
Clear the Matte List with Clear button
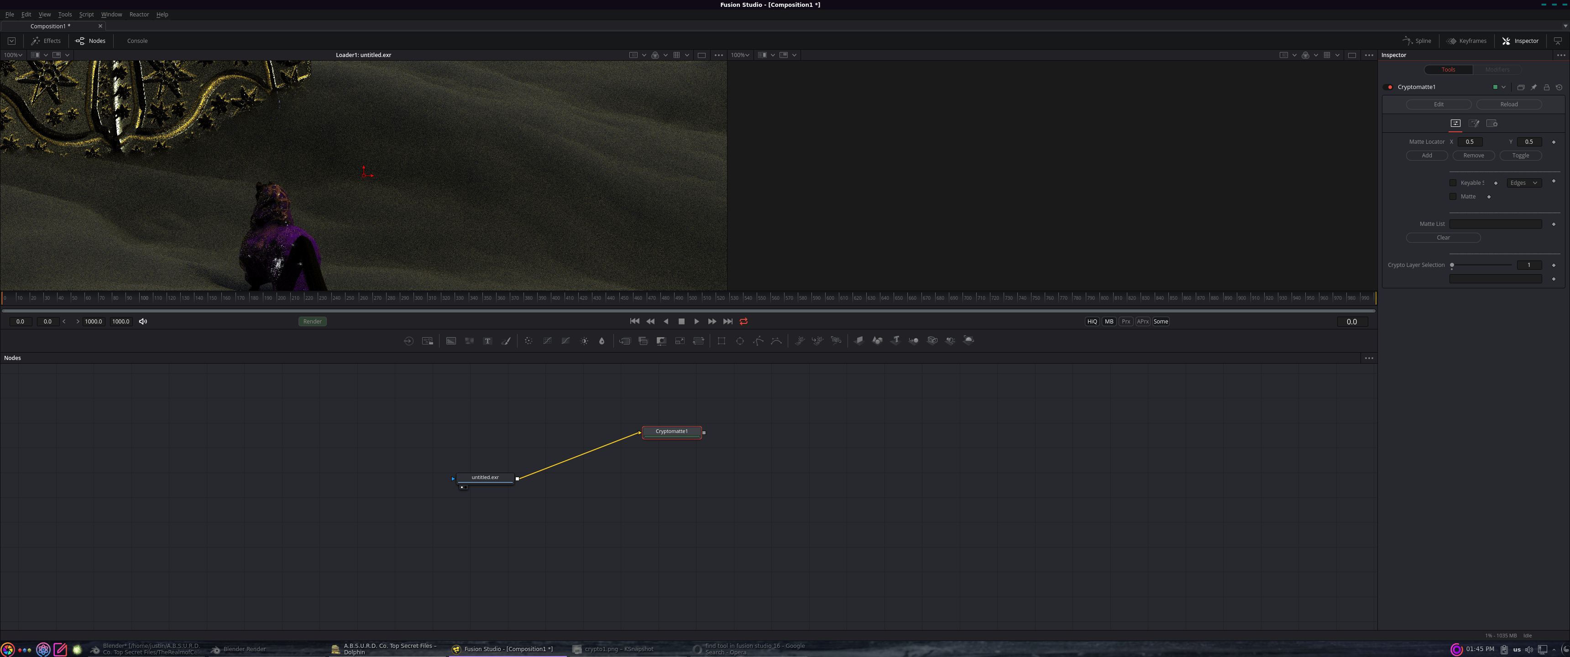pyautogui.click(x=1443, y=238)
